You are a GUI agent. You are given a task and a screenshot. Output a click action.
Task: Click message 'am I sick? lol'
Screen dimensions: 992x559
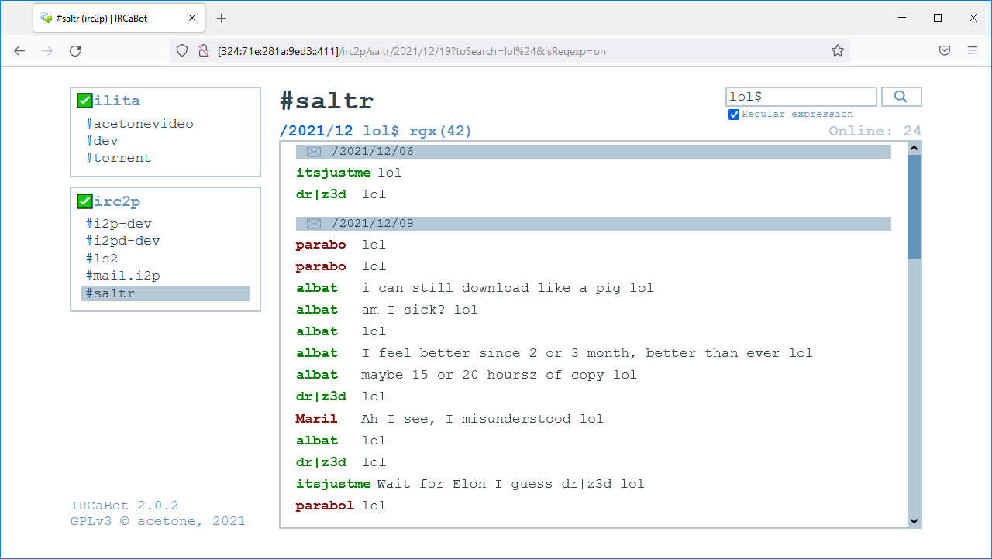click(x=420, y=310)
